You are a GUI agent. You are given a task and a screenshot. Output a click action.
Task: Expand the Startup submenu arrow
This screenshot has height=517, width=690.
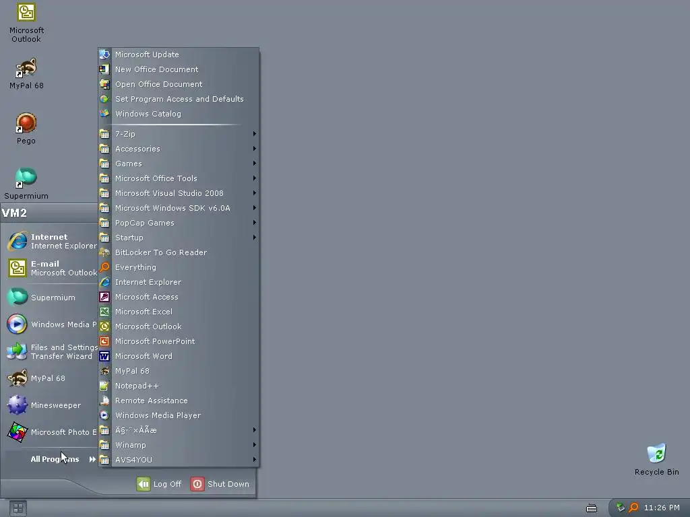point(254,238)
